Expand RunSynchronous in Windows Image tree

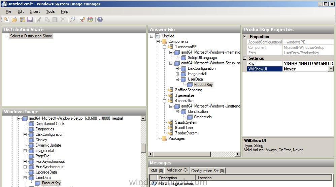click(x=25, y=167)
